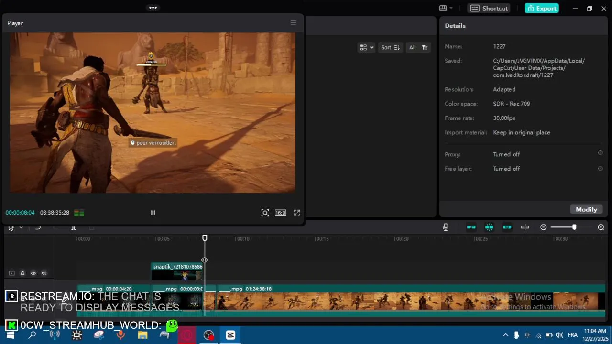Image resolution: width=612 pixels, height=344 pixels.
Task: Expand the pointer tool mode dropdown
Action: (21, 228)
